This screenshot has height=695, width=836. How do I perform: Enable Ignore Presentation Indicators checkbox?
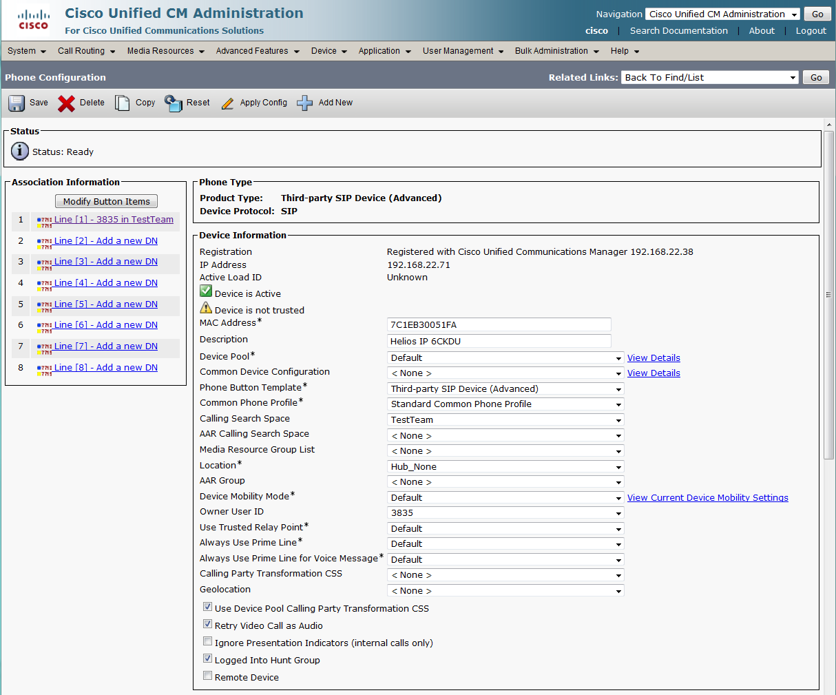pos(207,641)
